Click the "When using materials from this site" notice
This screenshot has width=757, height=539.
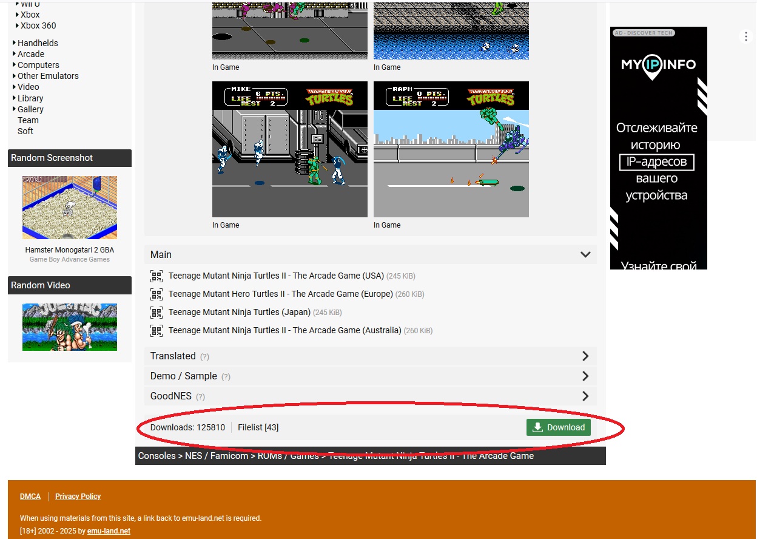click(141, 518)
